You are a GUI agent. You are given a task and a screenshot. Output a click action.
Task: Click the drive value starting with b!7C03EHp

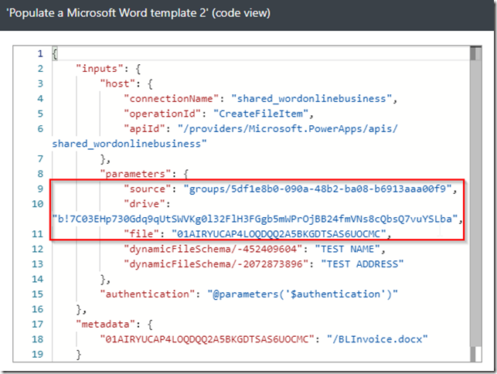[255, 219]
